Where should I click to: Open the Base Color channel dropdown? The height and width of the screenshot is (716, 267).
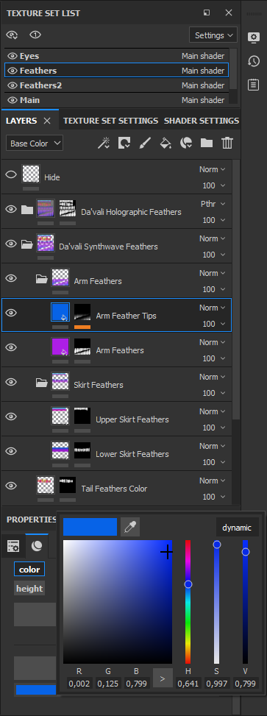tap(35, 143)
